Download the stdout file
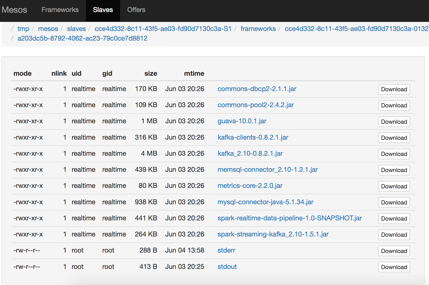 pyautogui.click(x=394, y=267)
